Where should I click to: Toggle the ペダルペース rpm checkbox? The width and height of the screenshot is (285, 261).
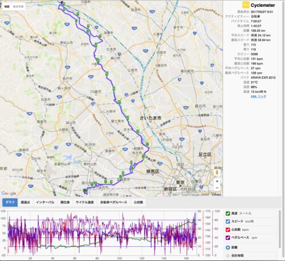pos(227,238)
